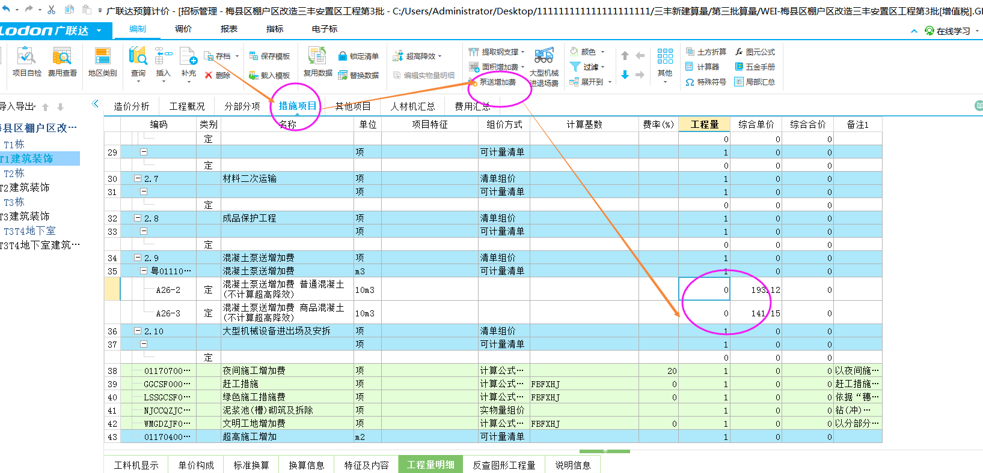Click 替换数据 replace data icon
Screen dimensions: 983x473
(343, 75)
